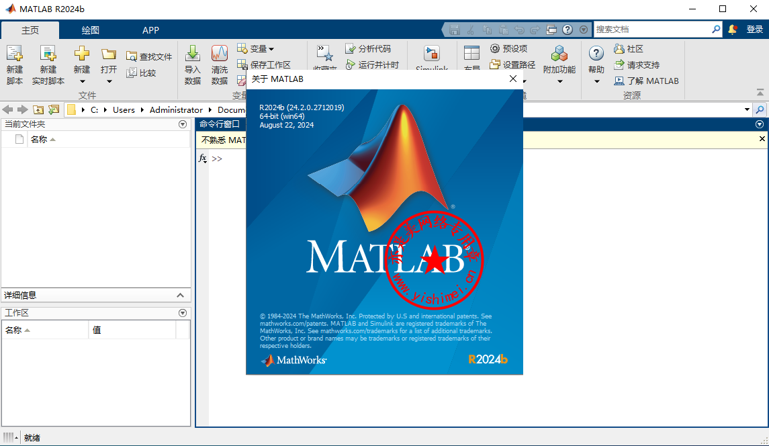769x446 pixels.
Task: Open the address bar folder history dropdown
Action: (747, 109)
